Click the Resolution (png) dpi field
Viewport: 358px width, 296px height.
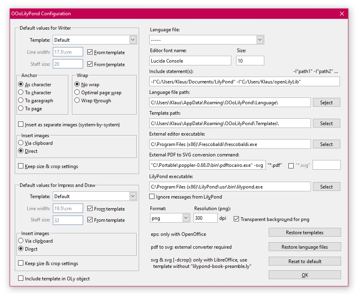[205, 218]
